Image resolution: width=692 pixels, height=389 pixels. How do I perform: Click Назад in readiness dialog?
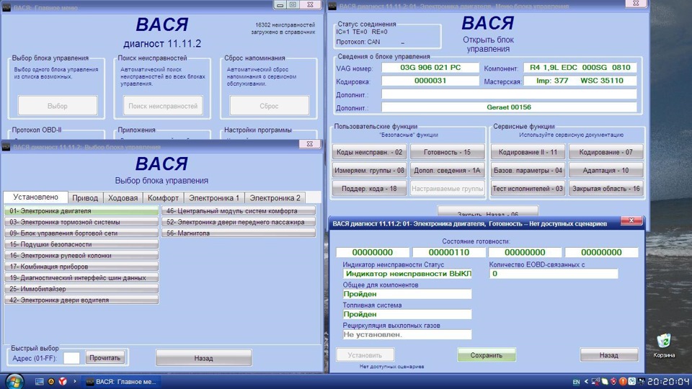(609, 355)
